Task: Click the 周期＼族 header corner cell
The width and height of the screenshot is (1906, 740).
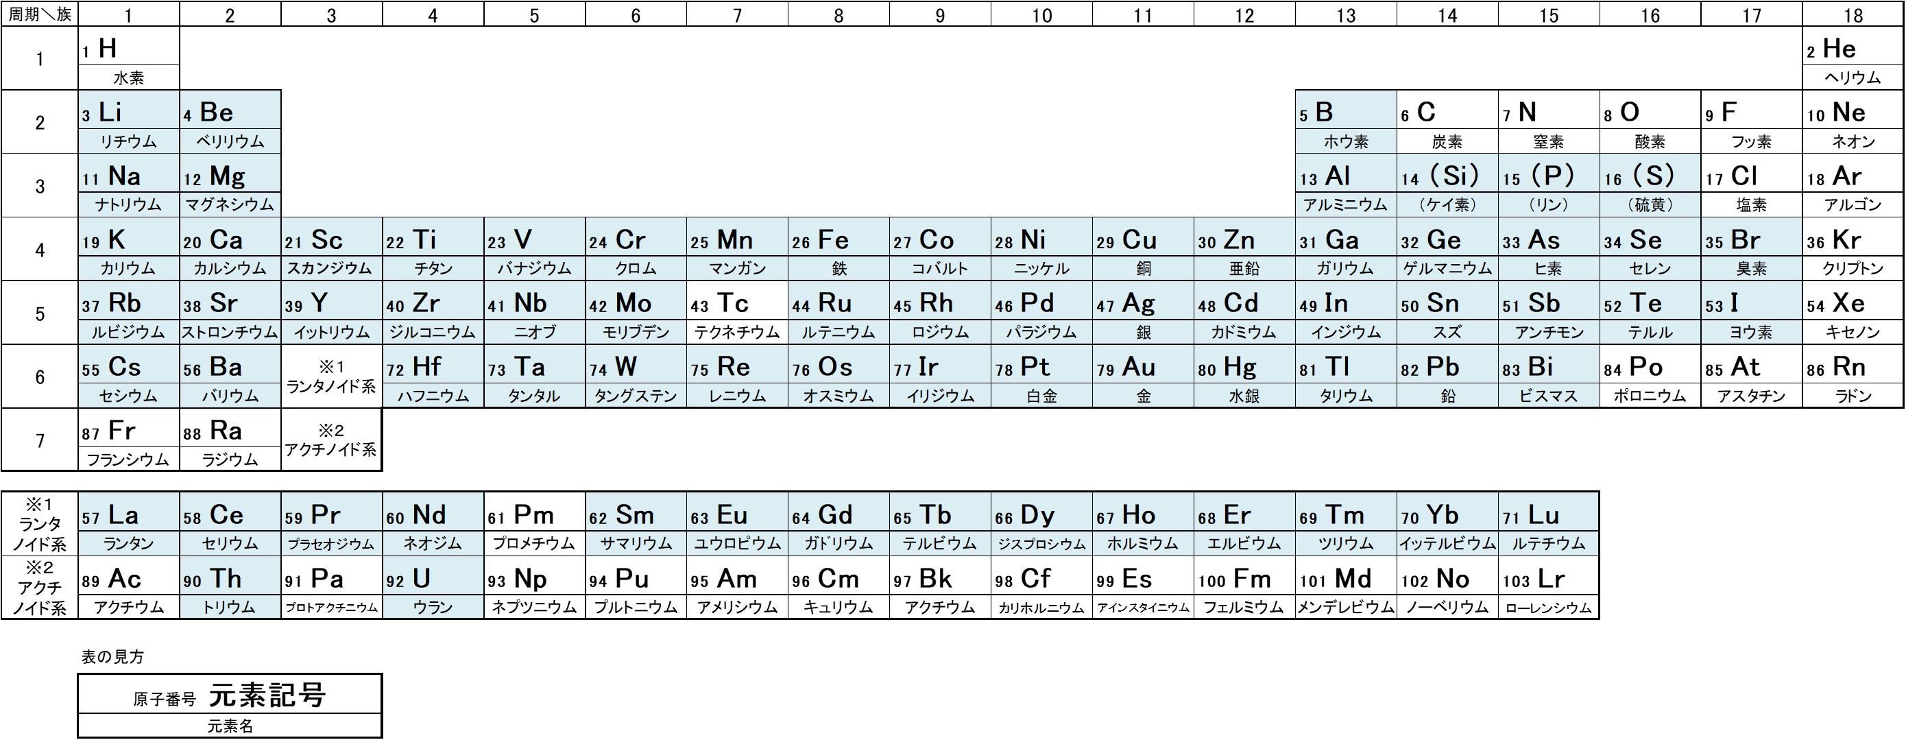Action: [x=40, y=14]
